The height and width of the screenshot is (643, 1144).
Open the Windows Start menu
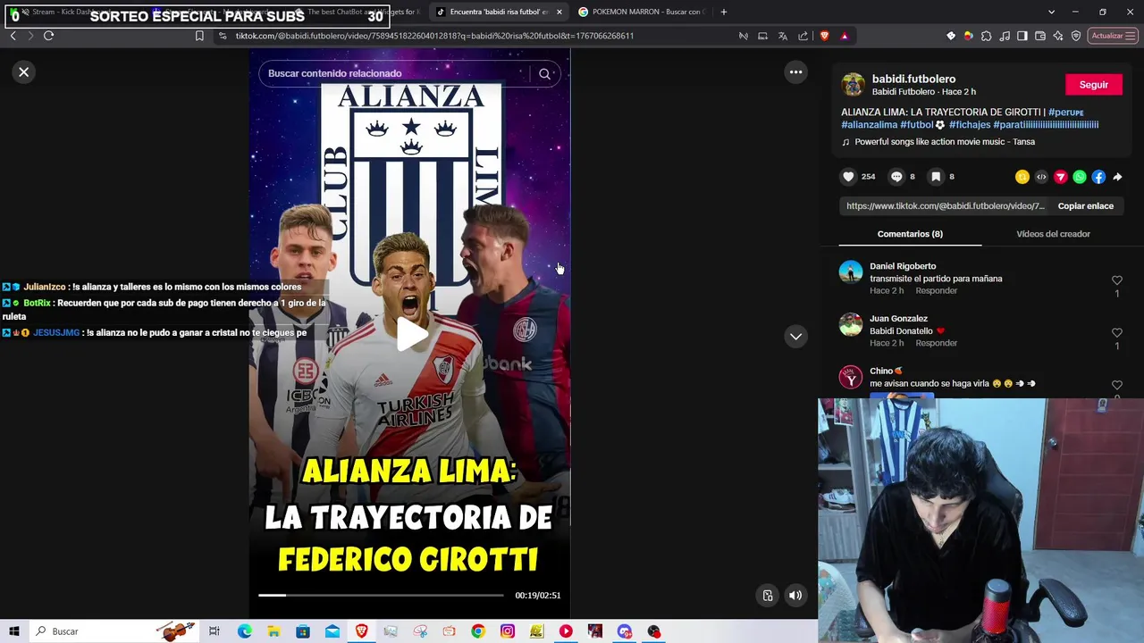(x=14, y=631)
